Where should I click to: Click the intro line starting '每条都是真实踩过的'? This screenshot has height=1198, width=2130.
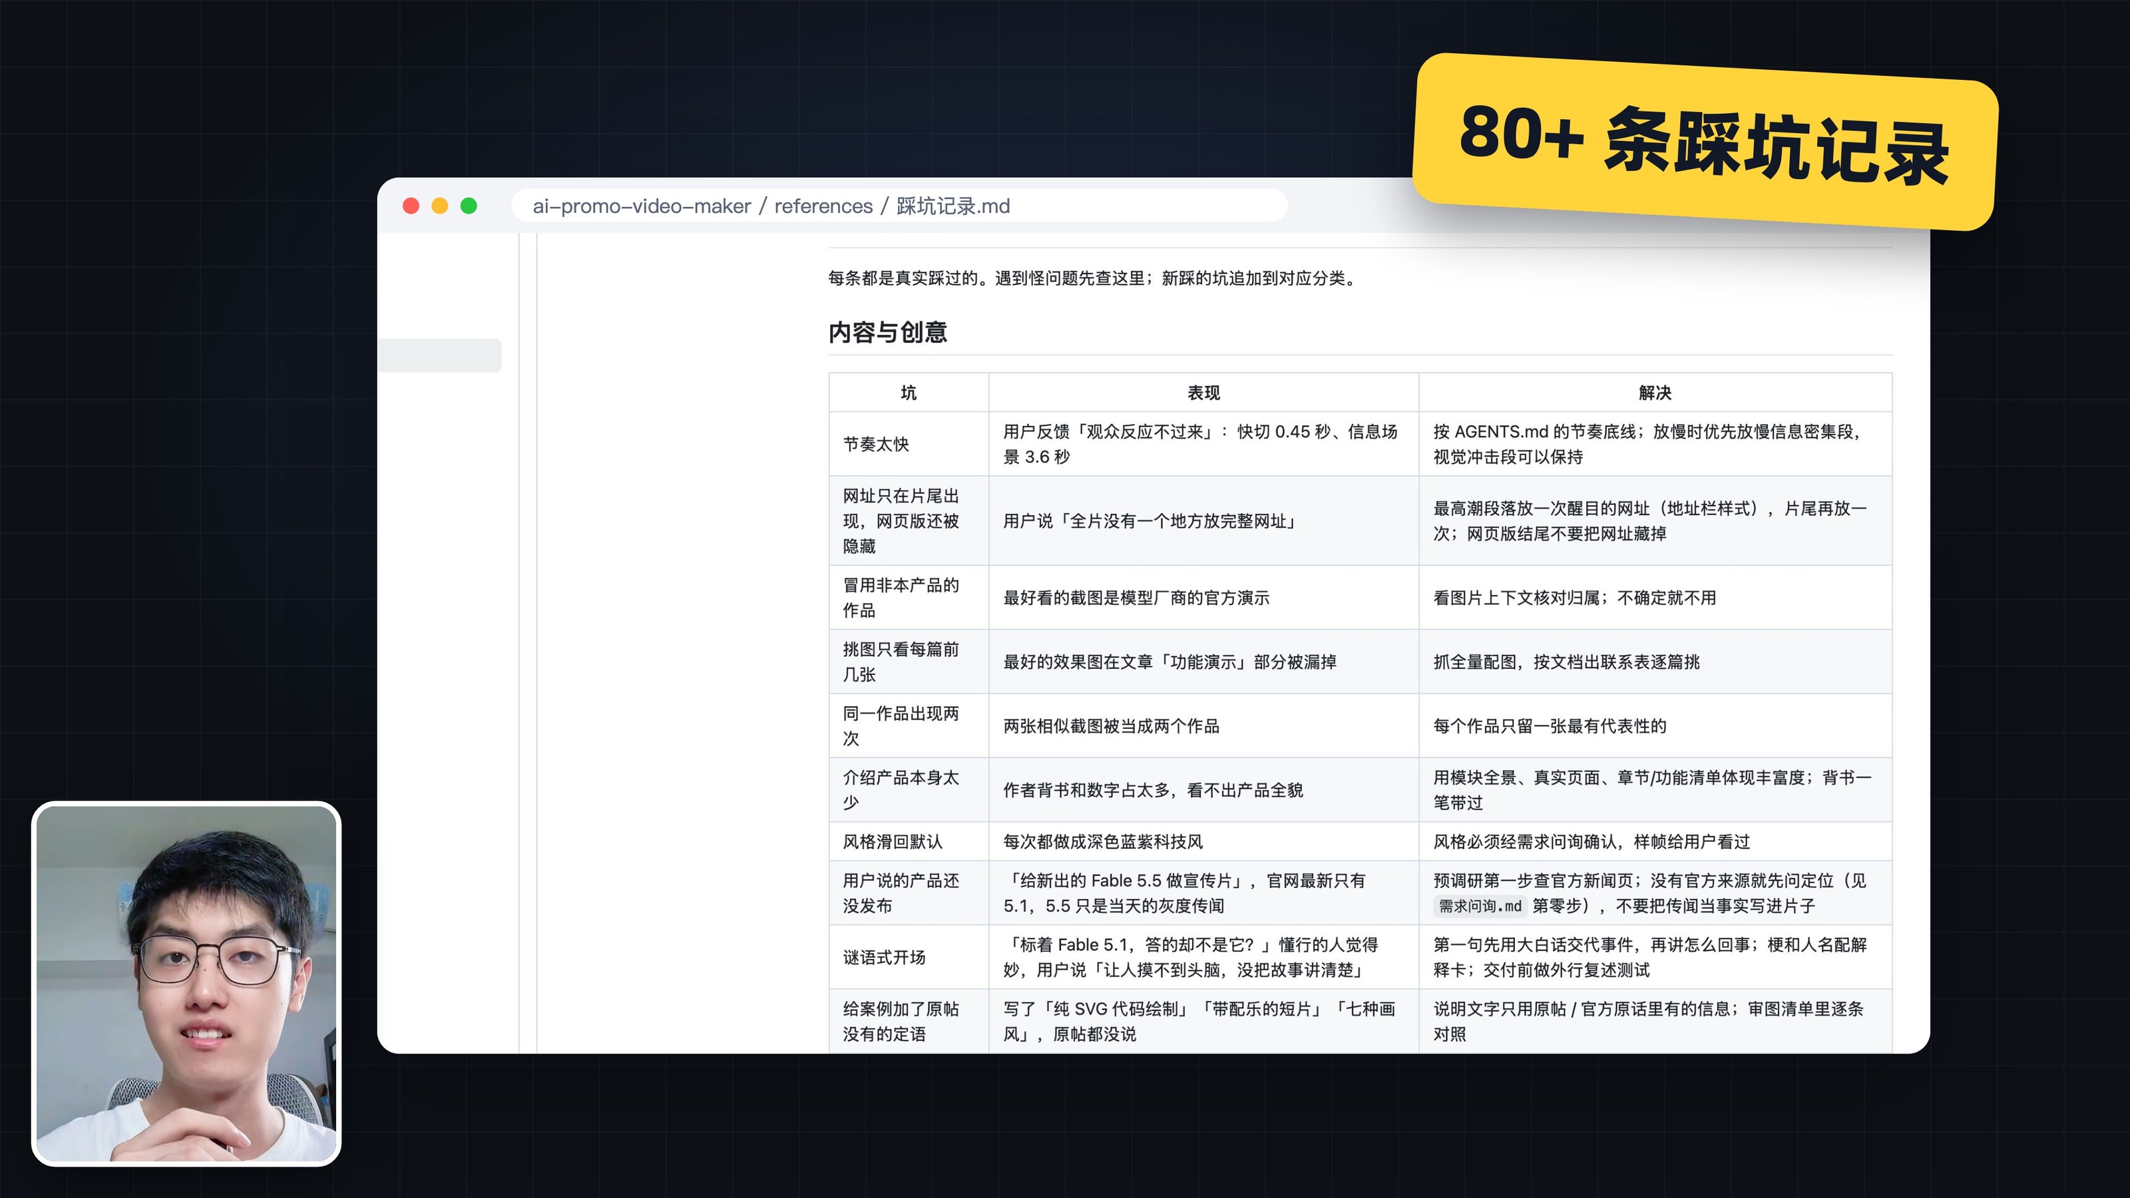(1094, 279)
